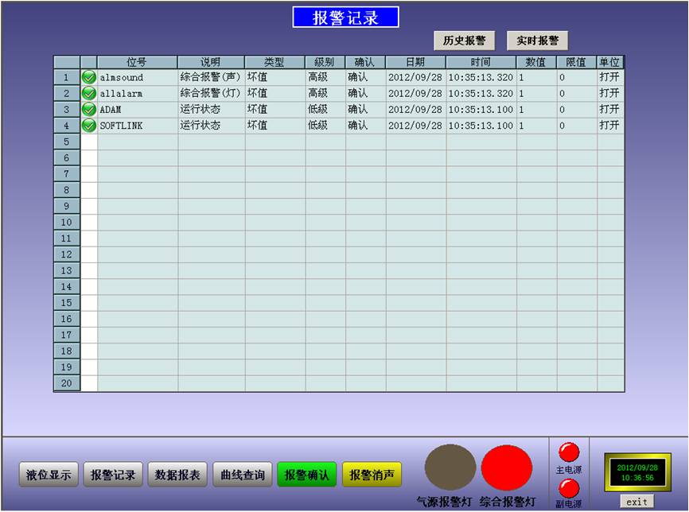This screenshot has height=512, width=689.
Task: Select row number 5 header in the table
Action: coord(67,142)
